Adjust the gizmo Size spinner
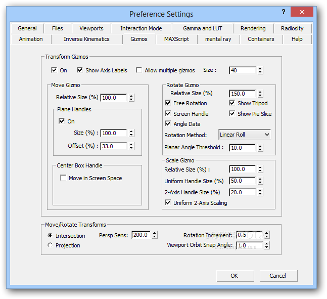This screenshot has height=299, width=327. (x=260, y=70)
